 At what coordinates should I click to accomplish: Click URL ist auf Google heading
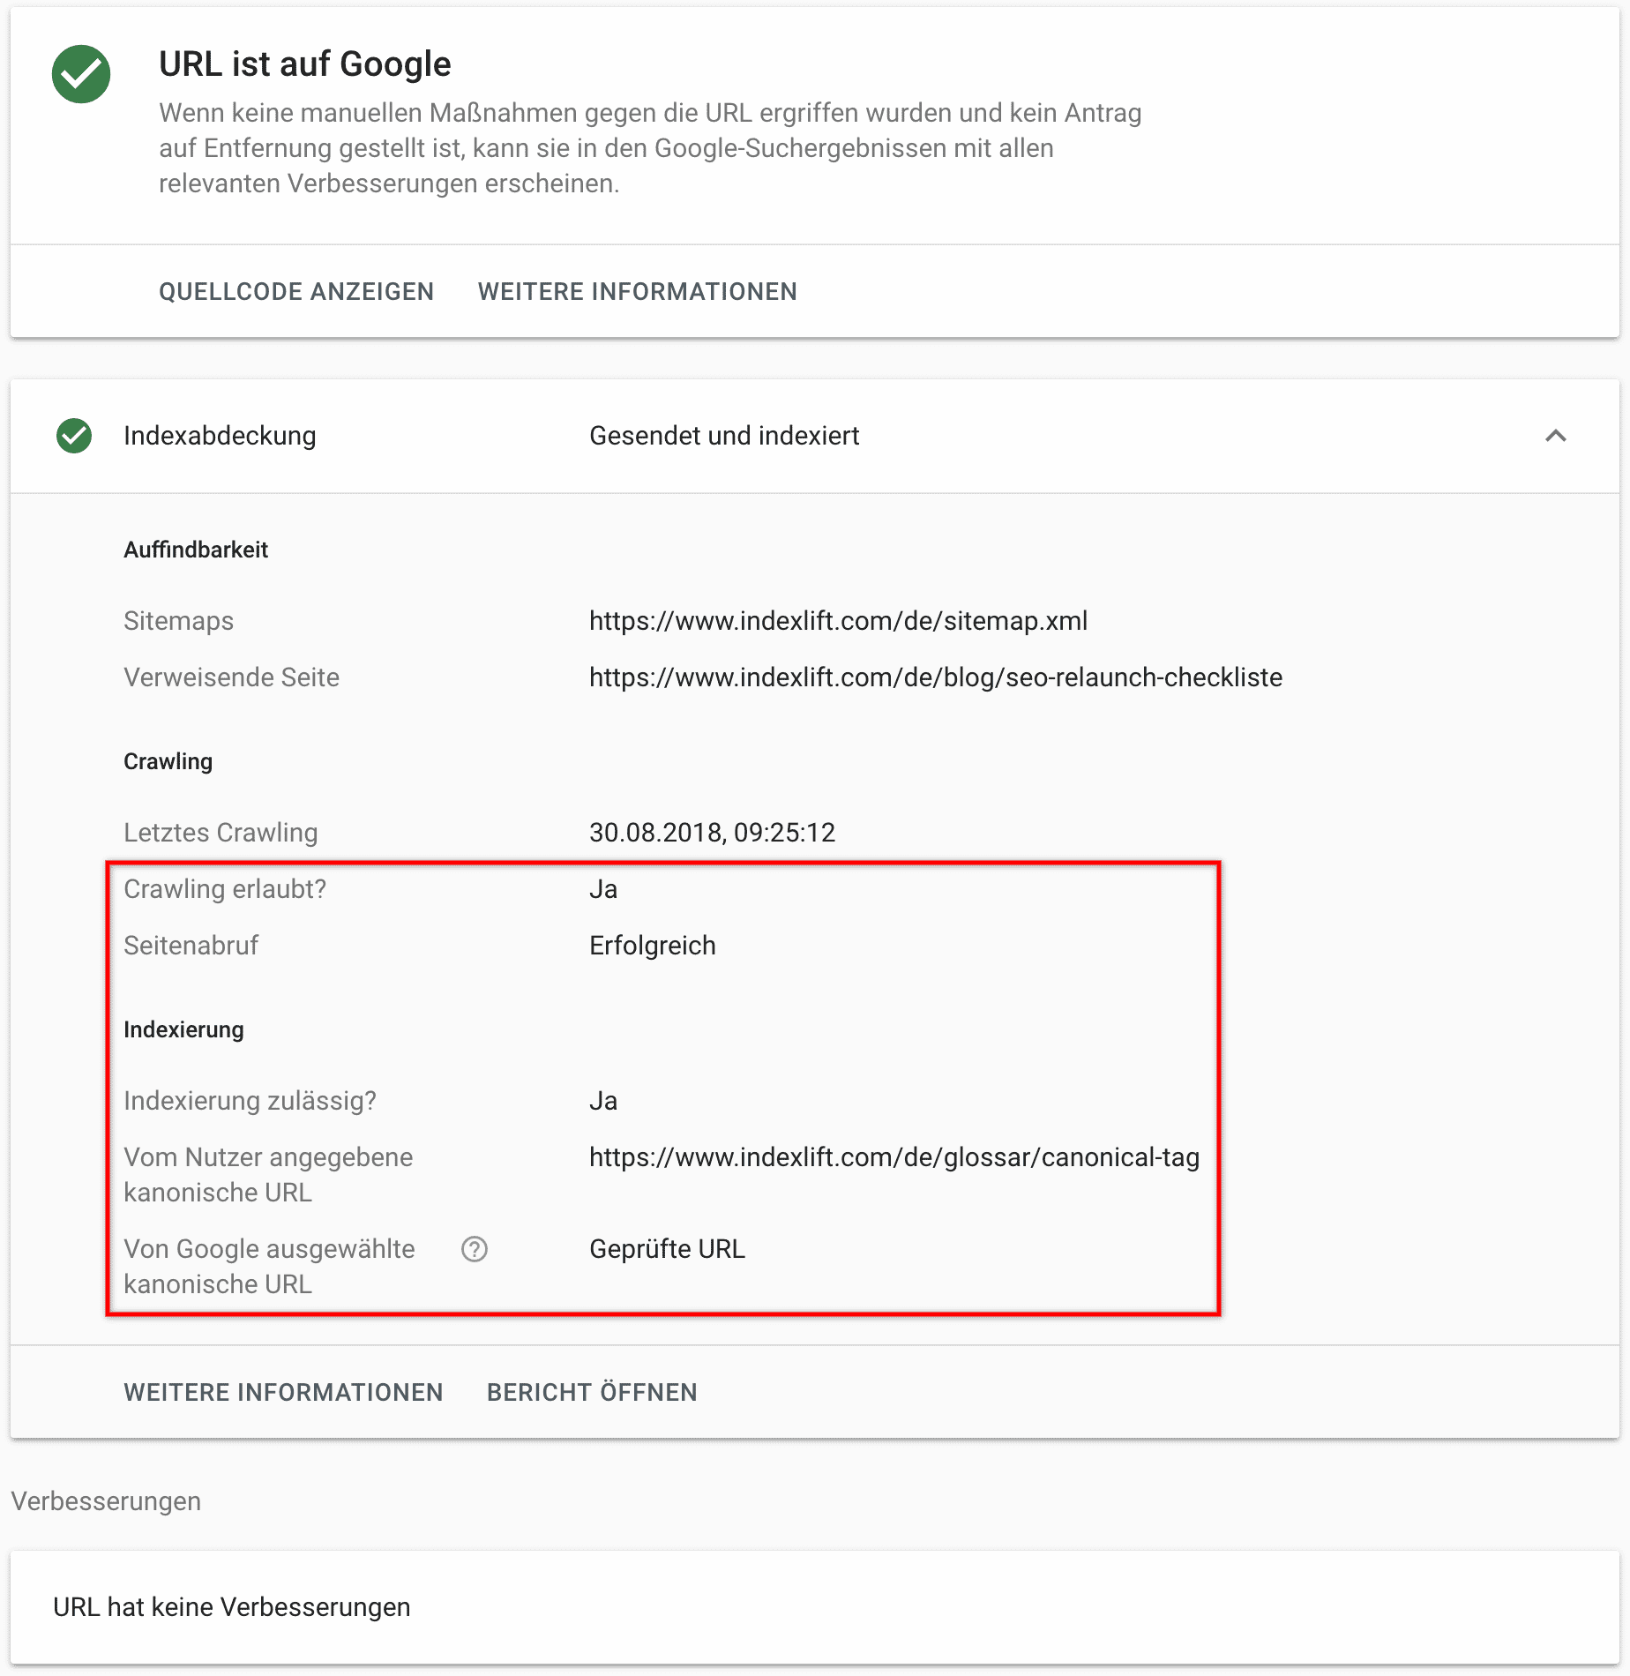305,64
